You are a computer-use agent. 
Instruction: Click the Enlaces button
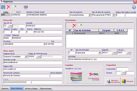pos(128,81)
